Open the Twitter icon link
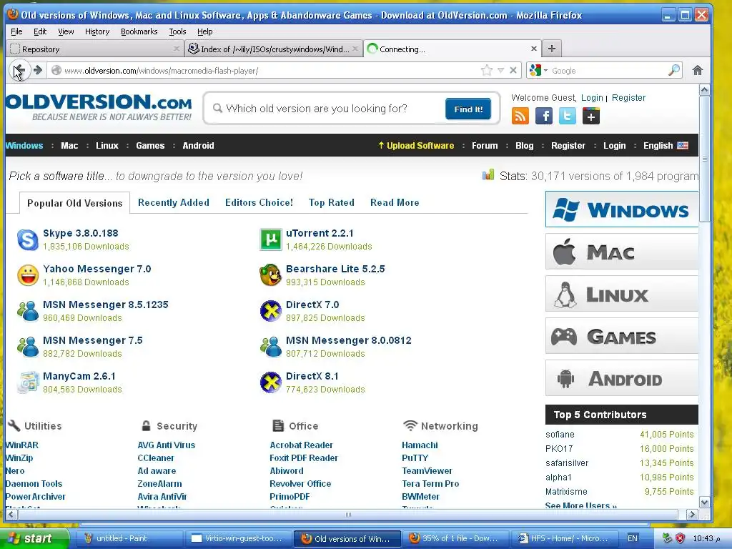This screenshot has width=732, height=549. 567,116
